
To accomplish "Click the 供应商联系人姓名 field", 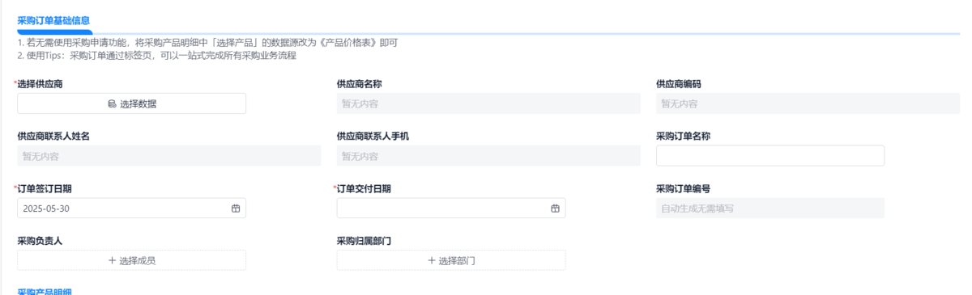I will click(169, 156).
